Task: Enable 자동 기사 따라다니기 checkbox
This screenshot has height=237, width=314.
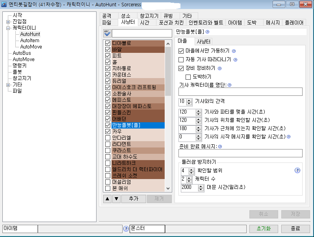Action: coord(181,60)
